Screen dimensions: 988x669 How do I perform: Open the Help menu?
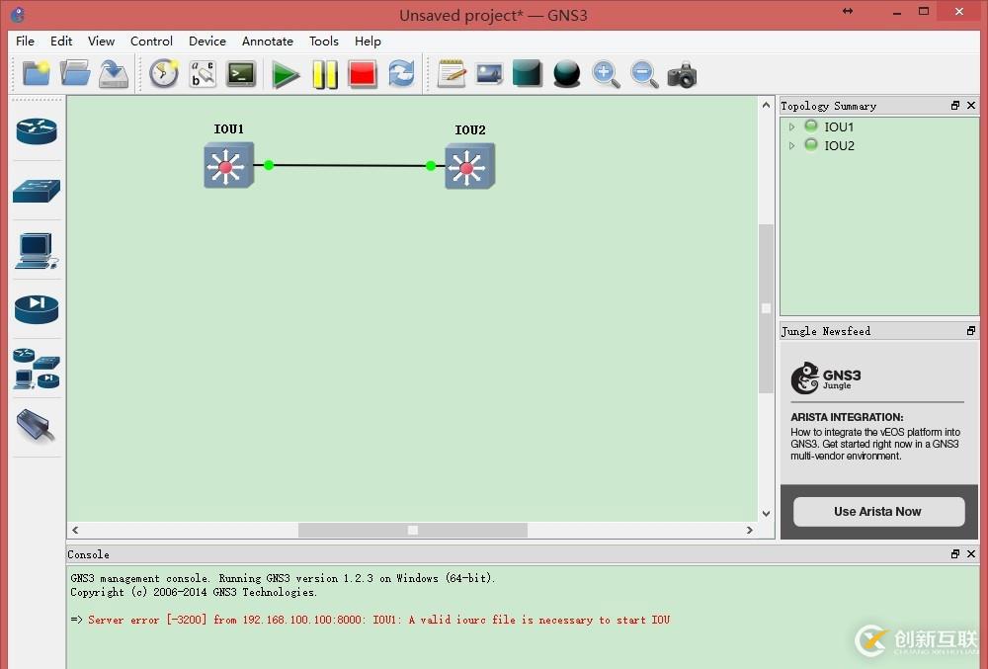(x=368, y=41)
